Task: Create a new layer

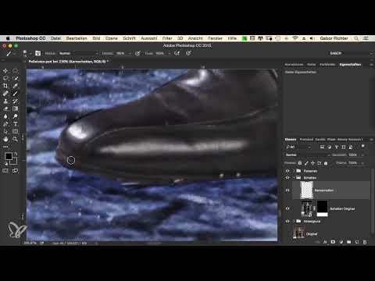Action: pos(357,242)
